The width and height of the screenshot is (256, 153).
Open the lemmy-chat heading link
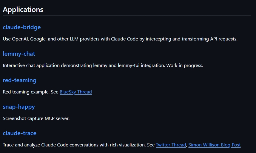19,54
